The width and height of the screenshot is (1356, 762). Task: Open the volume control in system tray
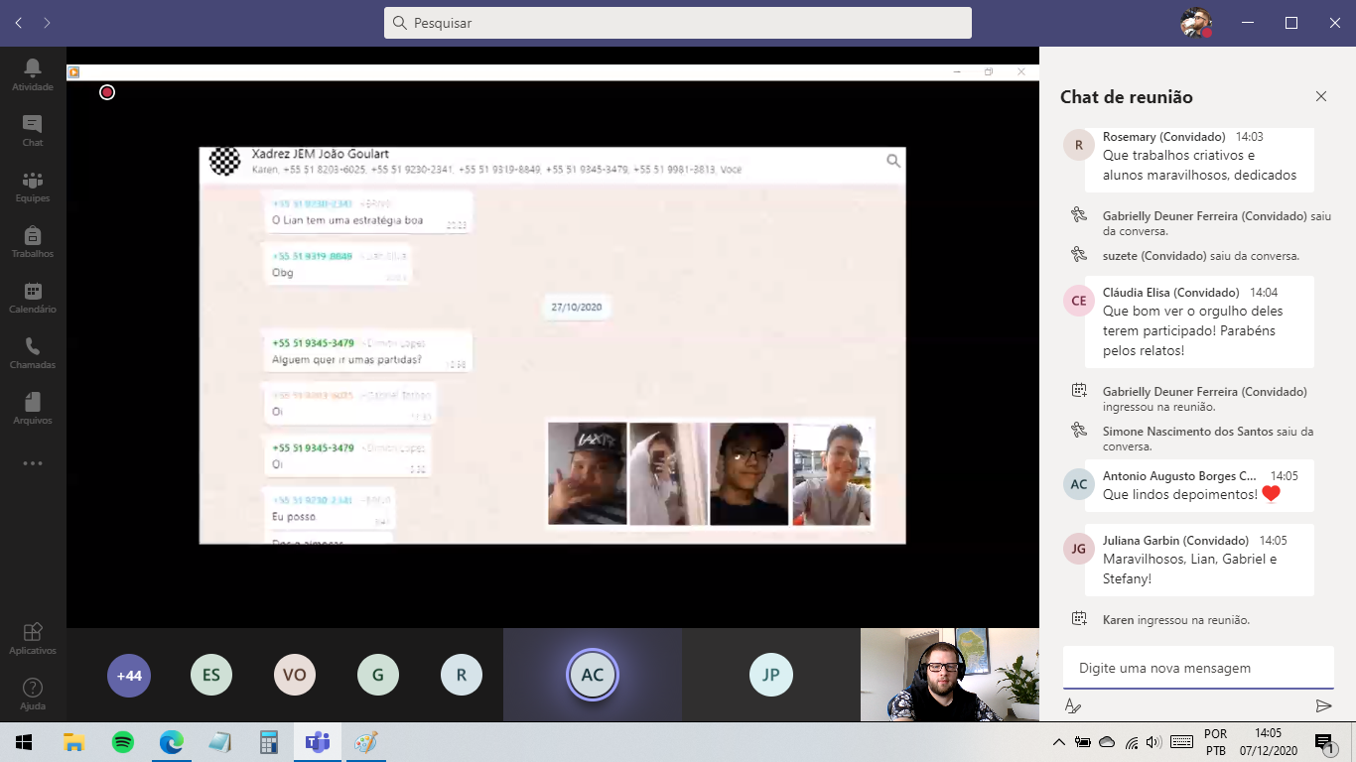click(x=1153, y=742)
